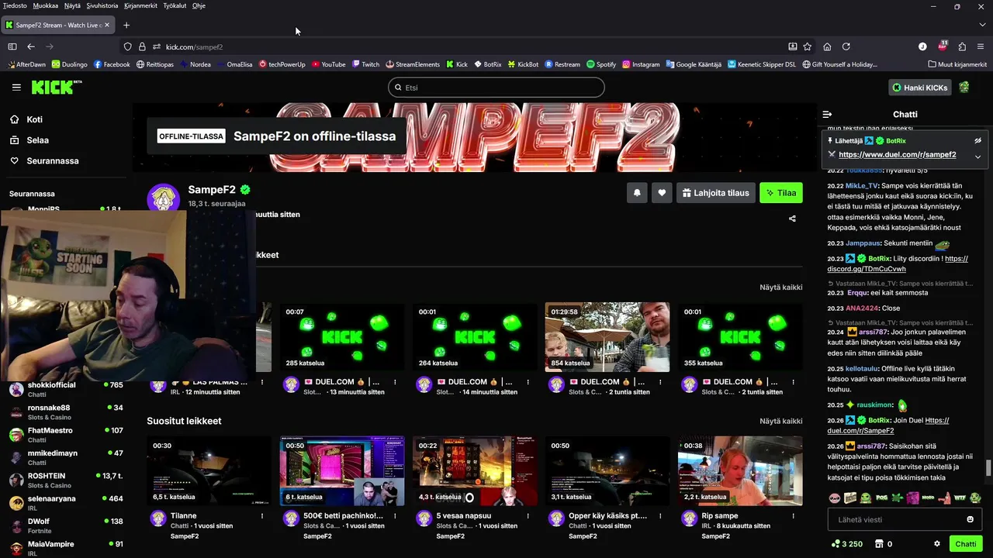Insert the POG emote
Image resolution: width=993 pixels, height=558 pixels.
tap(881, 498)
